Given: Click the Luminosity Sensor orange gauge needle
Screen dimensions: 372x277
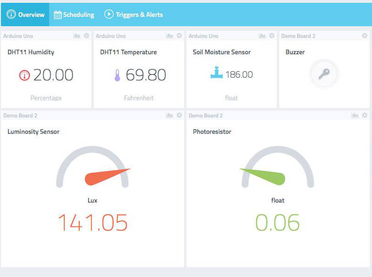Looking at the screenshot, I should click(x=107, y=177).
